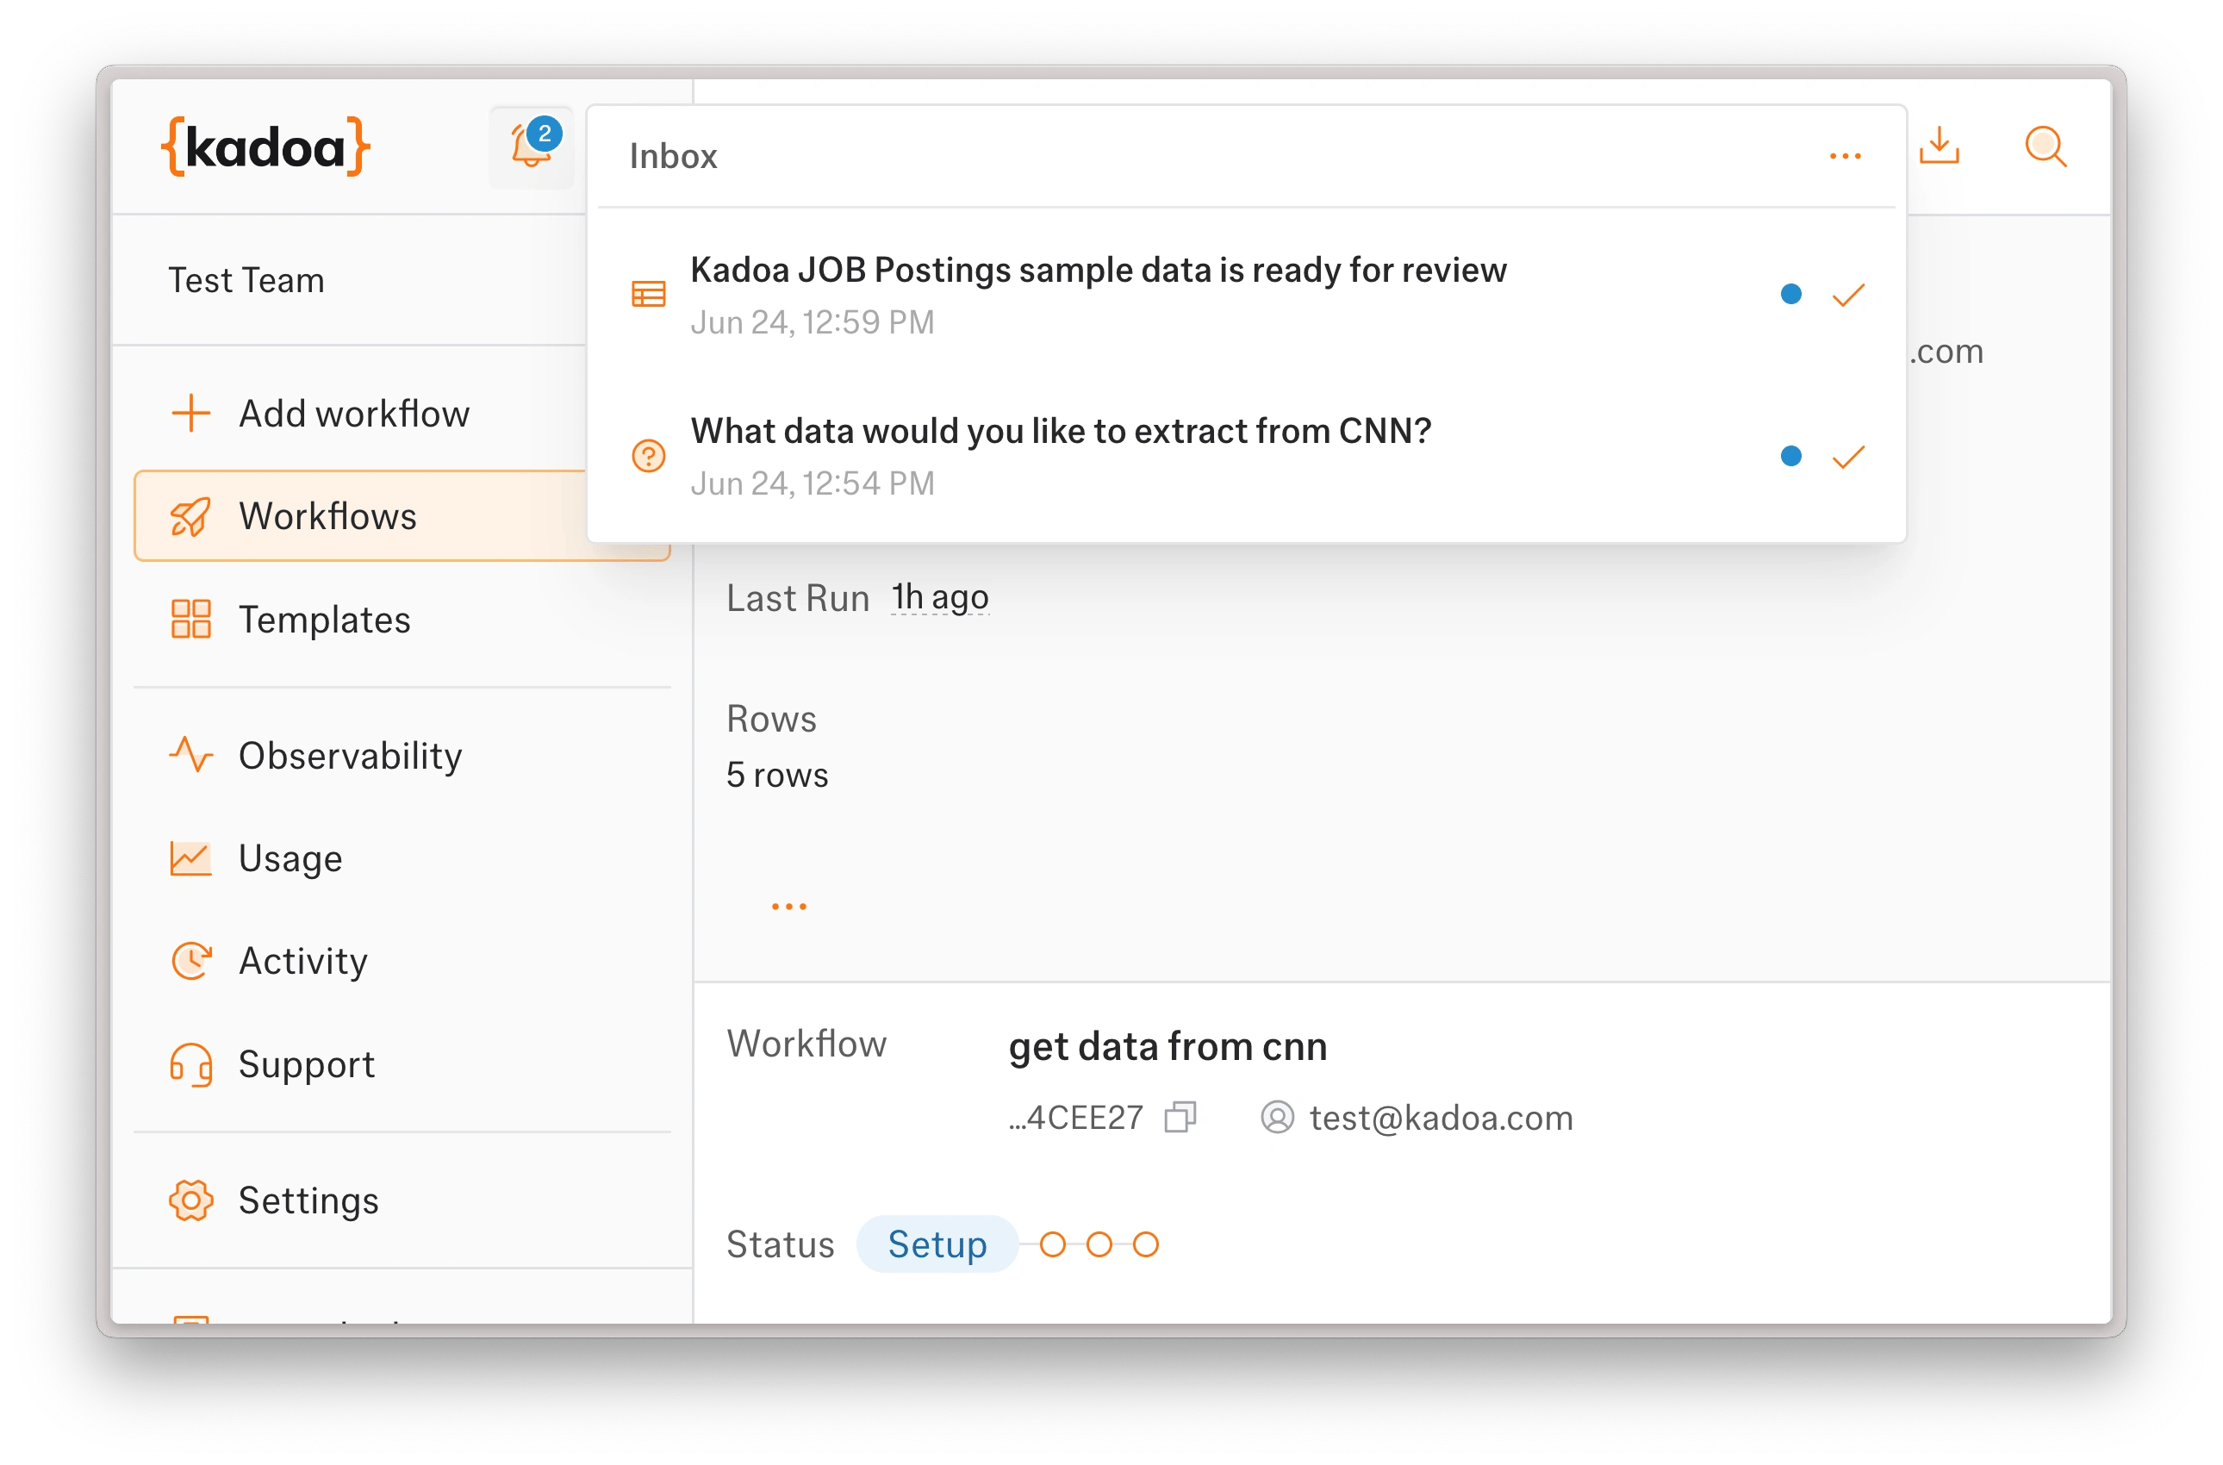Open the get data from cnn workflow

(x=1168, y=1046)
